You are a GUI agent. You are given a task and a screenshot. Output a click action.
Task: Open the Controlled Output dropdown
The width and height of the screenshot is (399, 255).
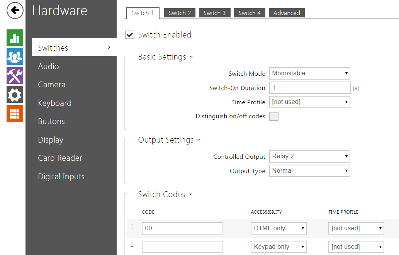309,156
